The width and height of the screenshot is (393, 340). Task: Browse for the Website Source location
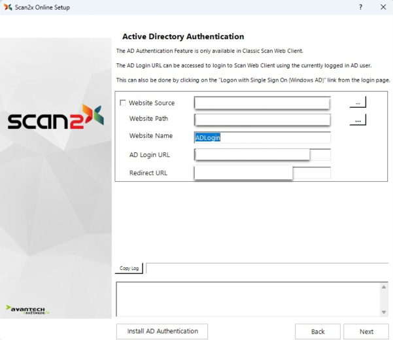pos(357,103)
